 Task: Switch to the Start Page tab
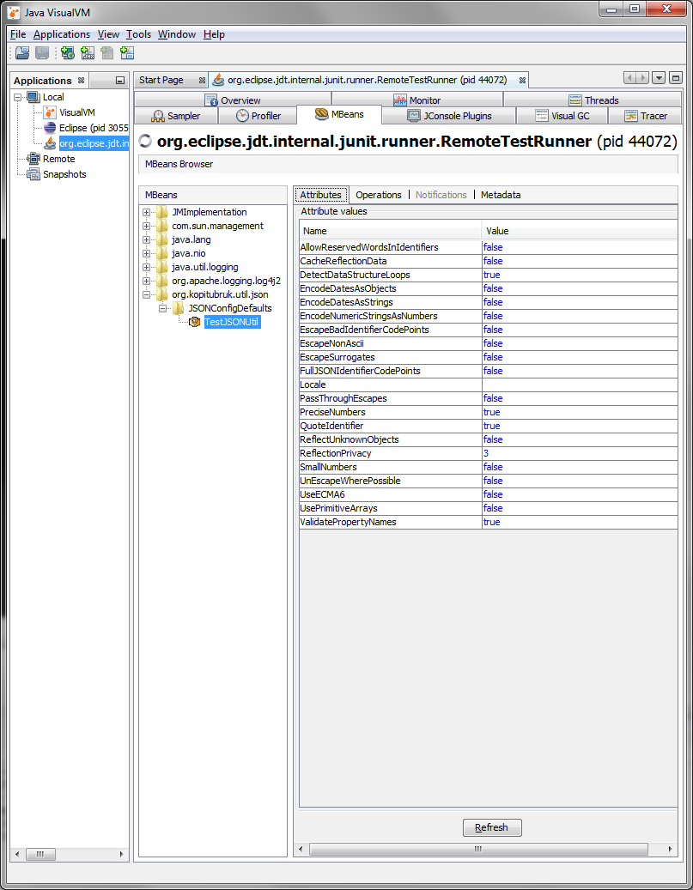[161, 80]
